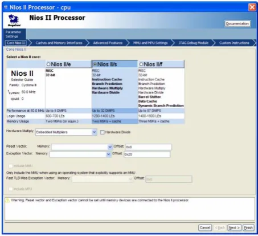Click the warning triangle icon
258x236 pixels.
coord(7,200)
